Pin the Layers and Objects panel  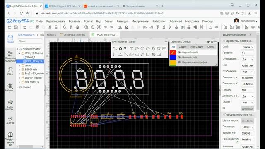(208, 42)
